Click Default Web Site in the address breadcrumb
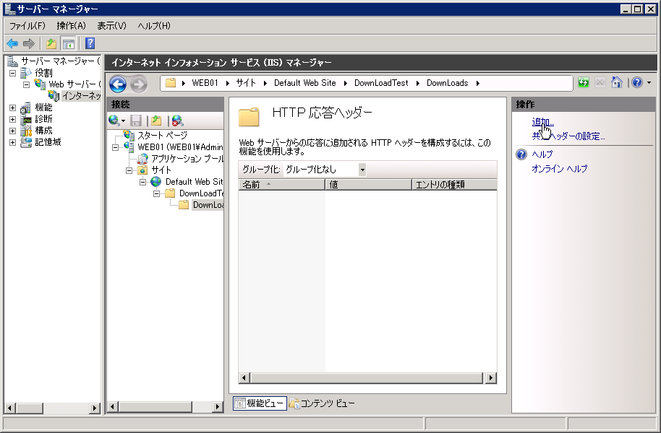 pyautogui.click(x=304, y=83)
